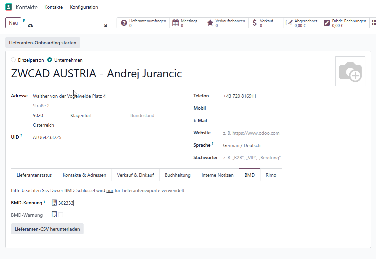Open the Kontakte app icon
The height and width of the screenshot is (259, 376).
coord(8,7)
